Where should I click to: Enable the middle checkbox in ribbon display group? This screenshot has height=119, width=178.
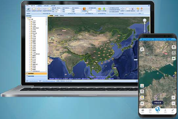[x=108, y=10]
